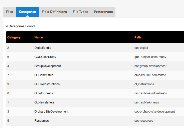Click the cot-resources path cell
184x128 pixels.
144,121
